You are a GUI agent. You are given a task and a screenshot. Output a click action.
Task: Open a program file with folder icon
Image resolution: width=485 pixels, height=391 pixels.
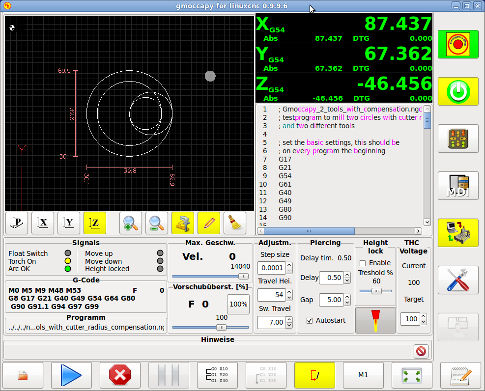(23, 375)
